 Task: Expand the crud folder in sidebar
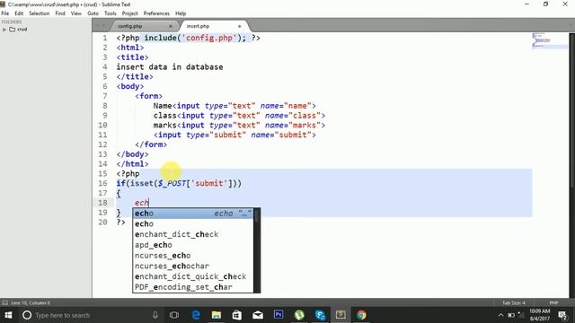(x=4, y=30)
